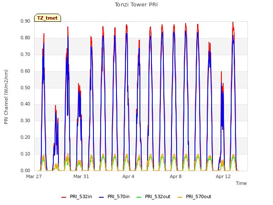Click the chart title Tonzi Tower PRI
The image size is (273, 205).
point(136,5)
